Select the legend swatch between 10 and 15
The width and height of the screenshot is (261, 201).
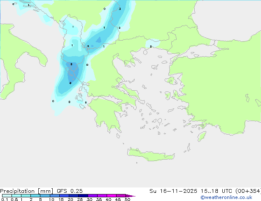point(54,196)
